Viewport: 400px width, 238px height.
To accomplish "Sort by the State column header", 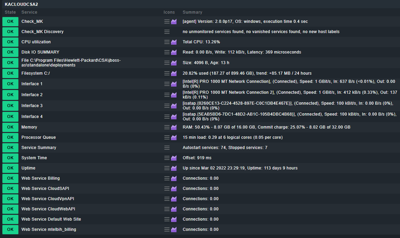I will point(10,12).
